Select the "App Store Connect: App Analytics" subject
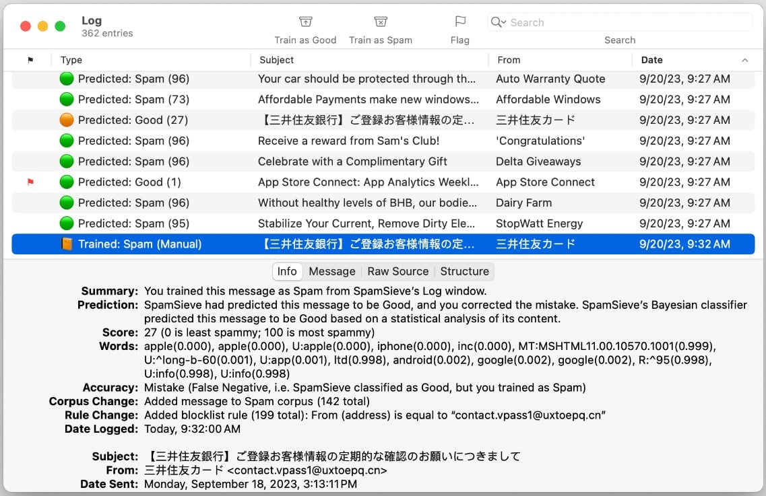The width and height of the screenshot is (766, 496). (369, 182)
